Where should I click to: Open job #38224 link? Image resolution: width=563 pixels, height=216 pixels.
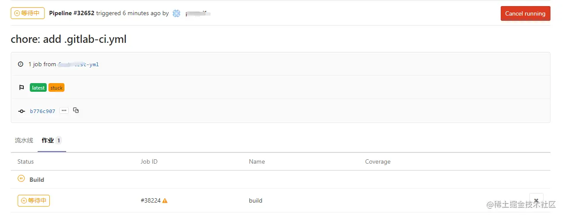(150, 201)
